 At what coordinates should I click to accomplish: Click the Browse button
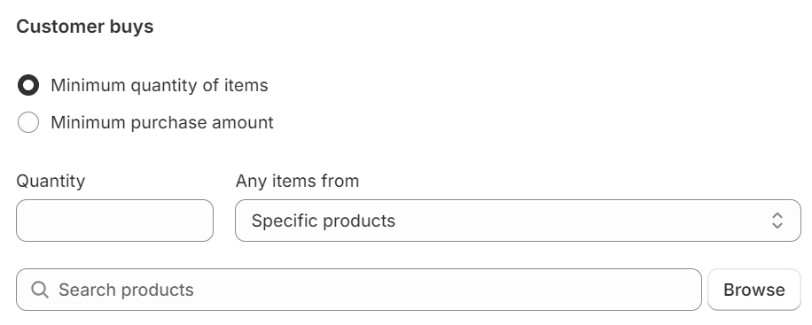coord(754,290)
